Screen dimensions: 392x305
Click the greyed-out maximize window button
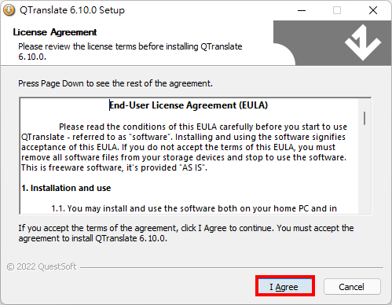pyautogui.click(x=337, y=10)
